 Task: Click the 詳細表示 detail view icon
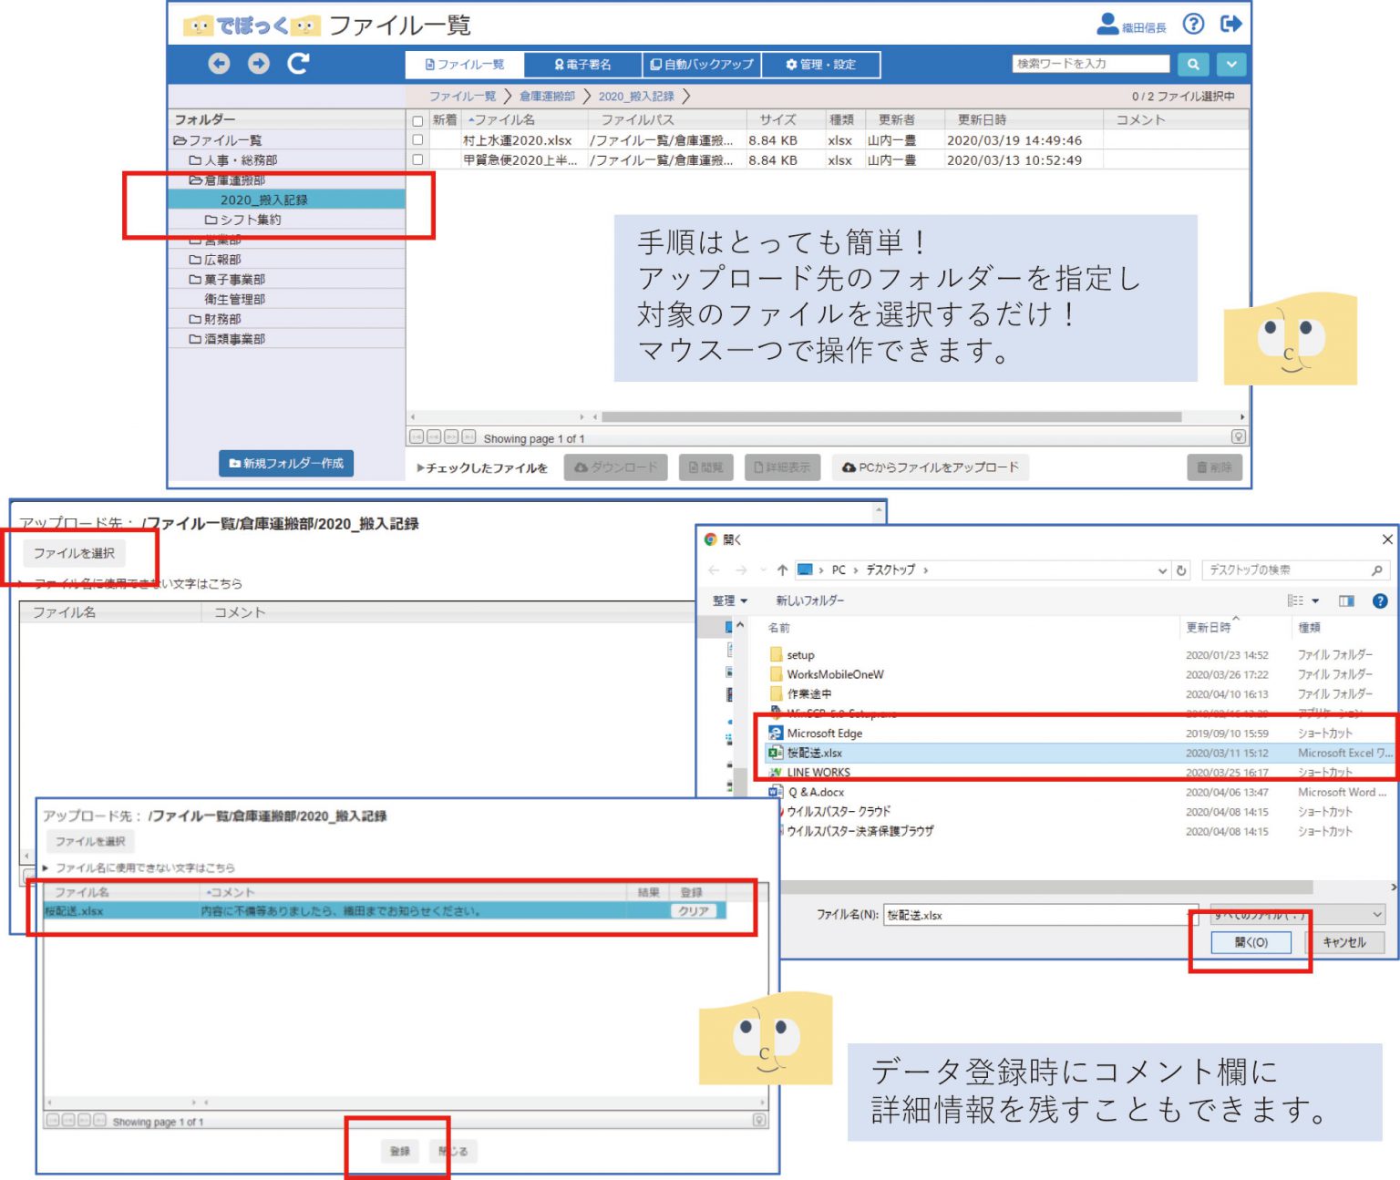(781, 467)
